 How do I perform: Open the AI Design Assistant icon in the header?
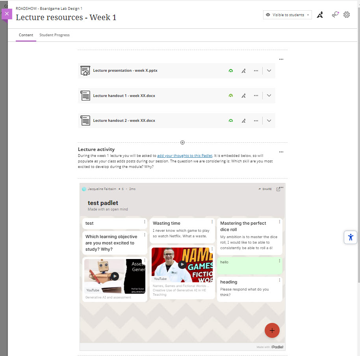pyautogui.click(x=320, y=15)
